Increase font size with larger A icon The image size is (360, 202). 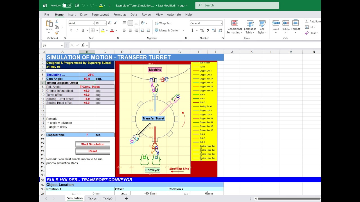110,23
